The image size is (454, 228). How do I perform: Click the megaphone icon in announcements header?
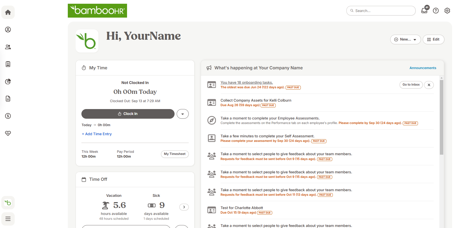209,68
